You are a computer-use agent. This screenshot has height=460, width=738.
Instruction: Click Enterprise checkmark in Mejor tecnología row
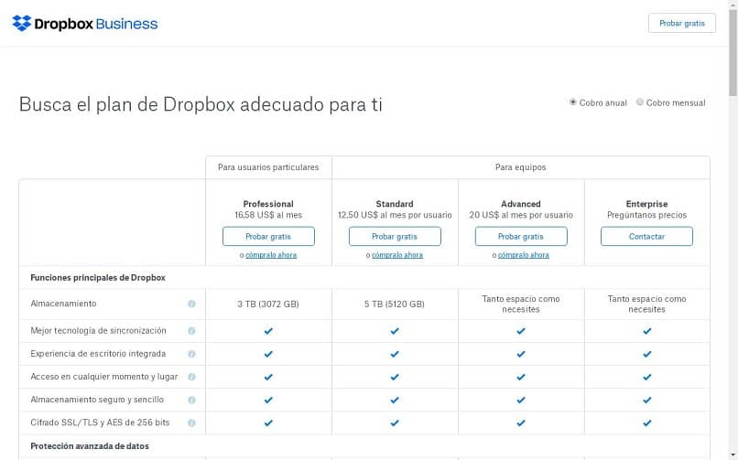[646, 331]
